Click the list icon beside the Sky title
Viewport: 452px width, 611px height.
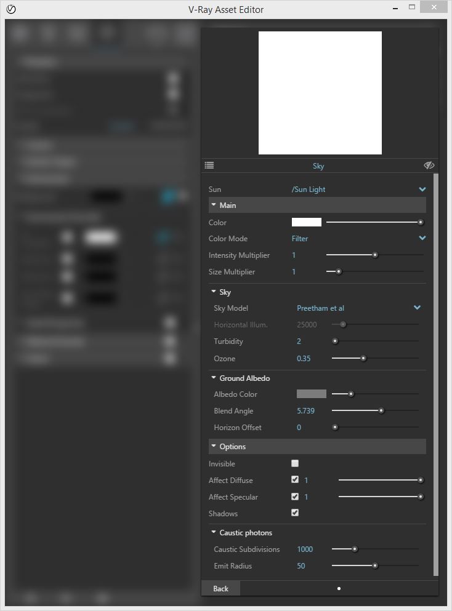pos(209,166)
